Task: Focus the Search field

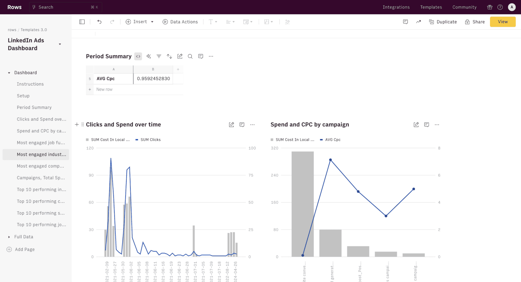Action: [65, 7]
